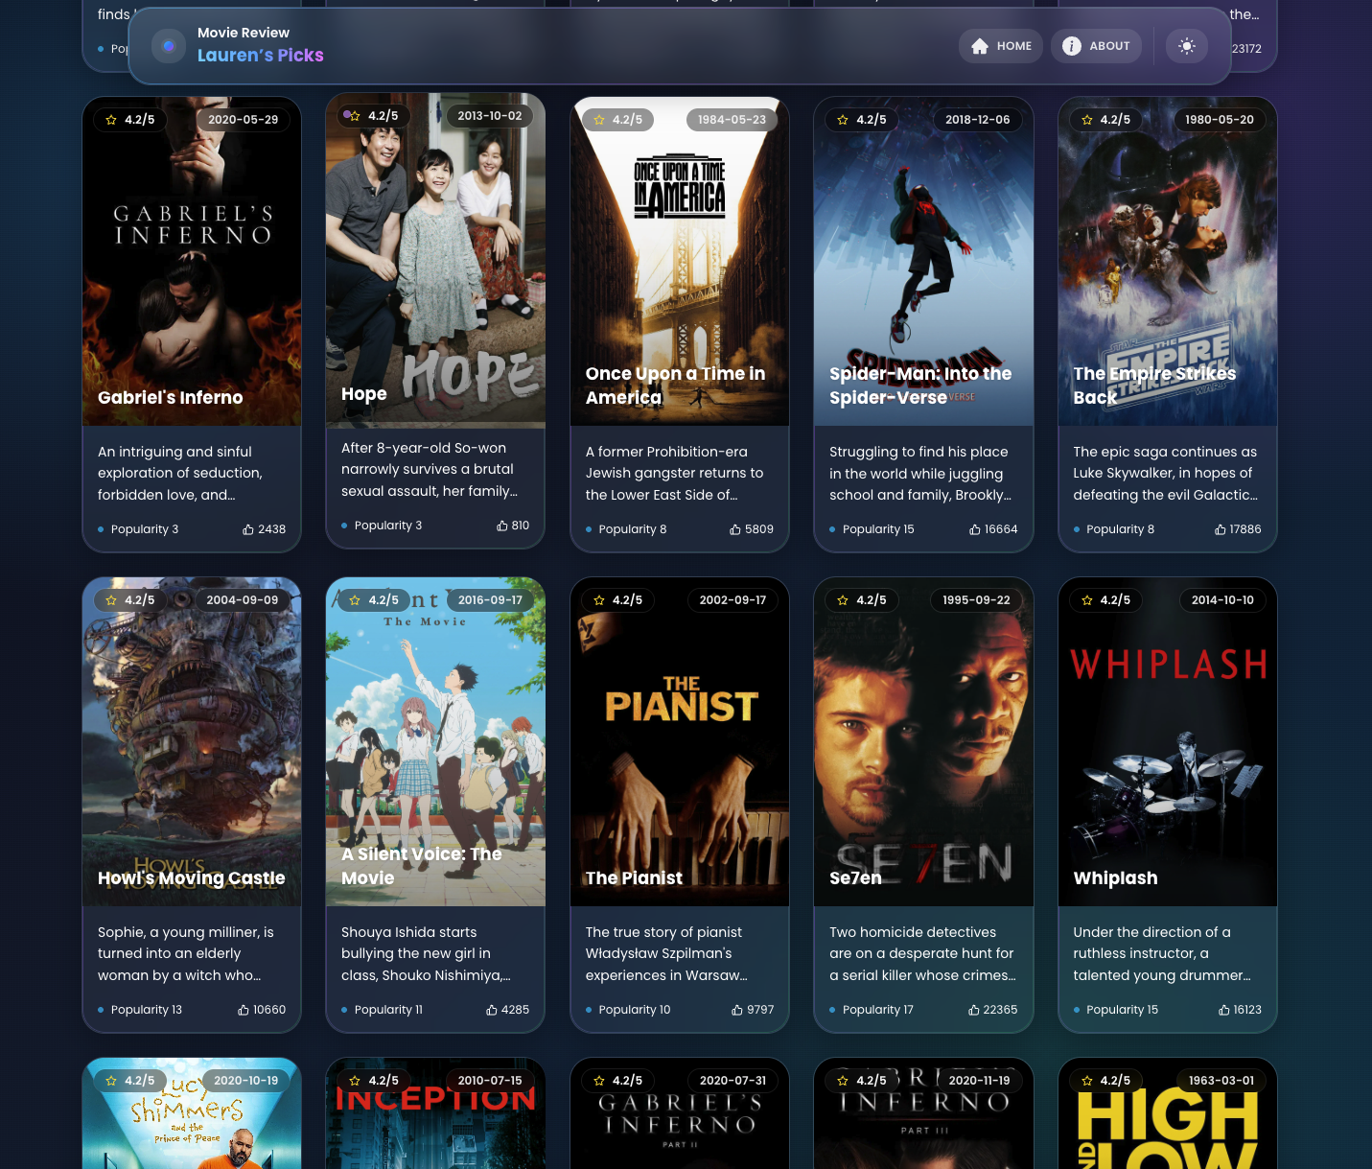This screenshot has height=1169, width=1372.
Task: Click thumbs-up icon on Once Upon a Time in America
Action: point(735,529)
